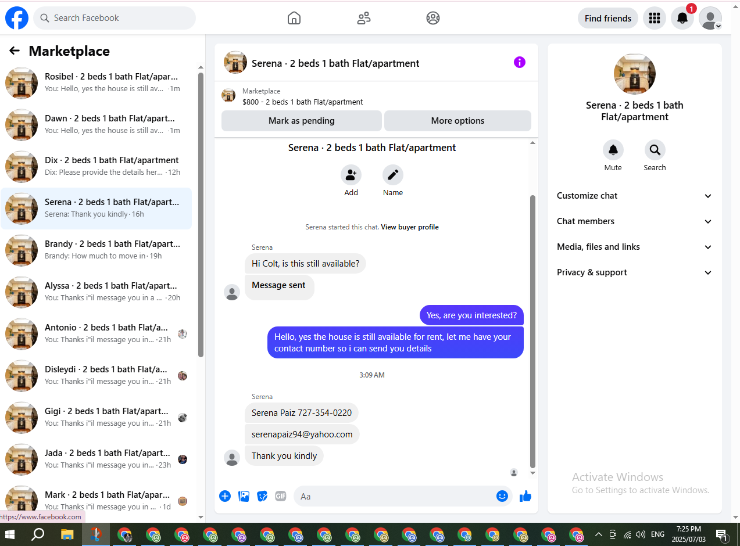740x546 pixels.
Task: Attach a photo file icon
Action: tap(244, 496)
